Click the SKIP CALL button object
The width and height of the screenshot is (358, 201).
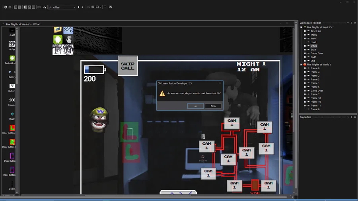click(128, 66)
